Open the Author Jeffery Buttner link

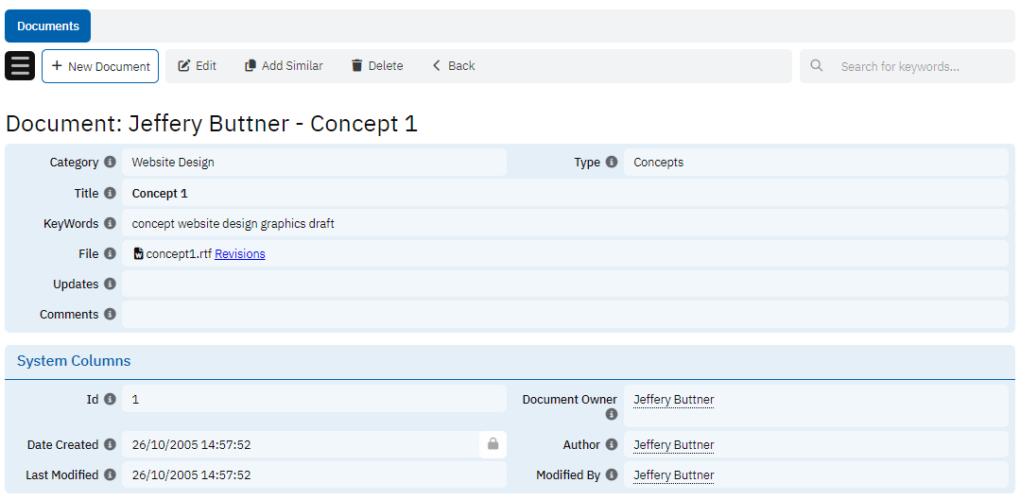(673, 445)
